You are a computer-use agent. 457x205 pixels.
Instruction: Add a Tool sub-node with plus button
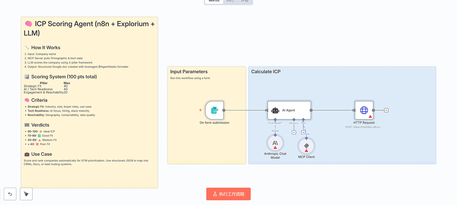(303, 132)
